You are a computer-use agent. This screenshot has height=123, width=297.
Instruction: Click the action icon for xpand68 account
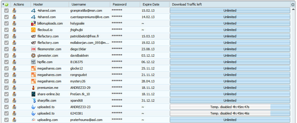pos(14,101)
